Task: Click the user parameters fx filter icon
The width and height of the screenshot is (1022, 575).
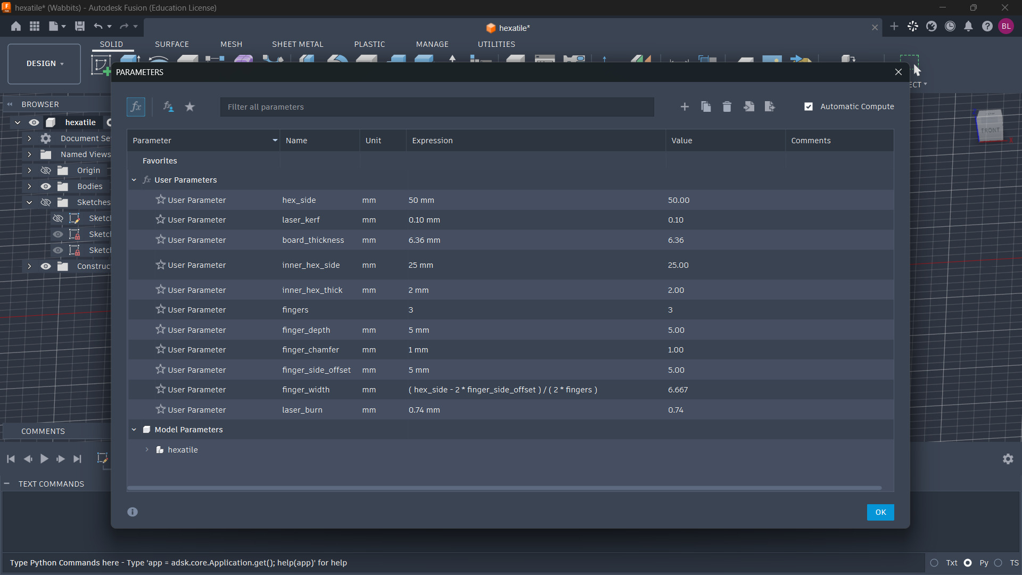Action: click(x=168, y=107)
